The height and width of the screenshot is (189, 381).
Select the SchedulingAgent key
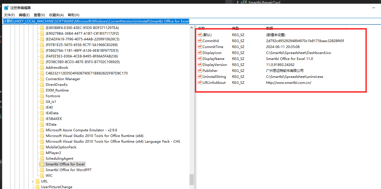tap(60, 159)
